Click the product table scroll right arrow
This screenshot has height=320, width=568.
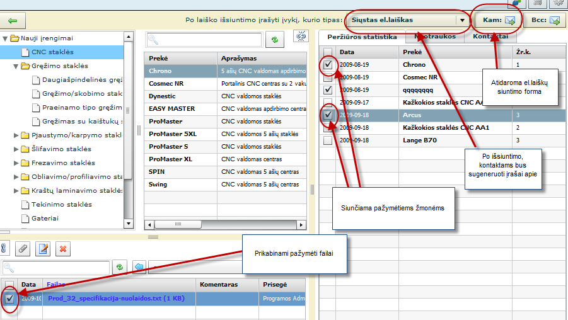tap(301, 225)
